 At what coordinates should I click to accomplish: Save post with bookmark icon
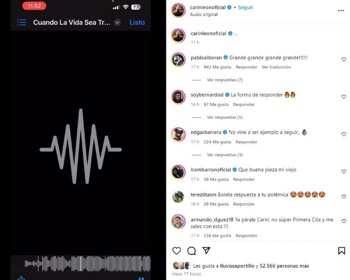[x=341, y=251]
